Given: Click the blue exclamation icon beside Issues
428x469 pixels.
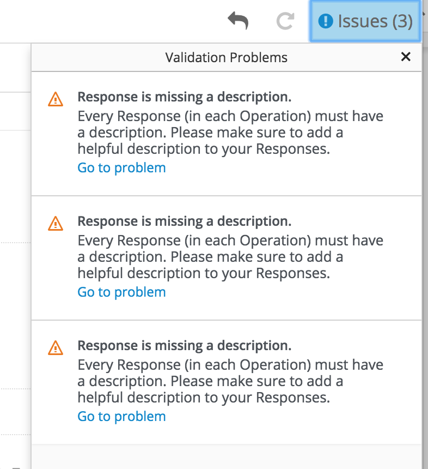Looking at the screenshot, I should point(325,21).
